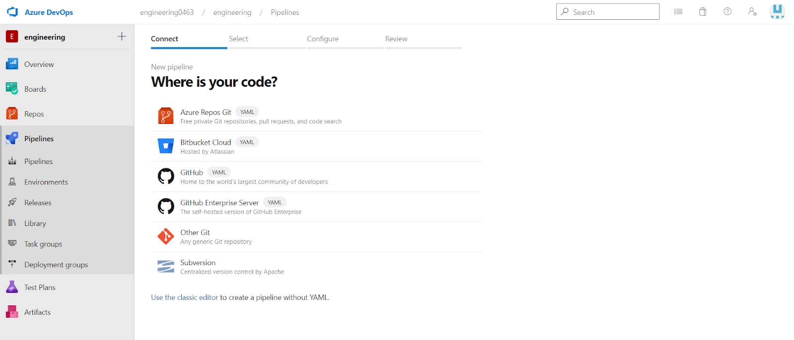Click the Other Git diamond icon

coord(166,236)
